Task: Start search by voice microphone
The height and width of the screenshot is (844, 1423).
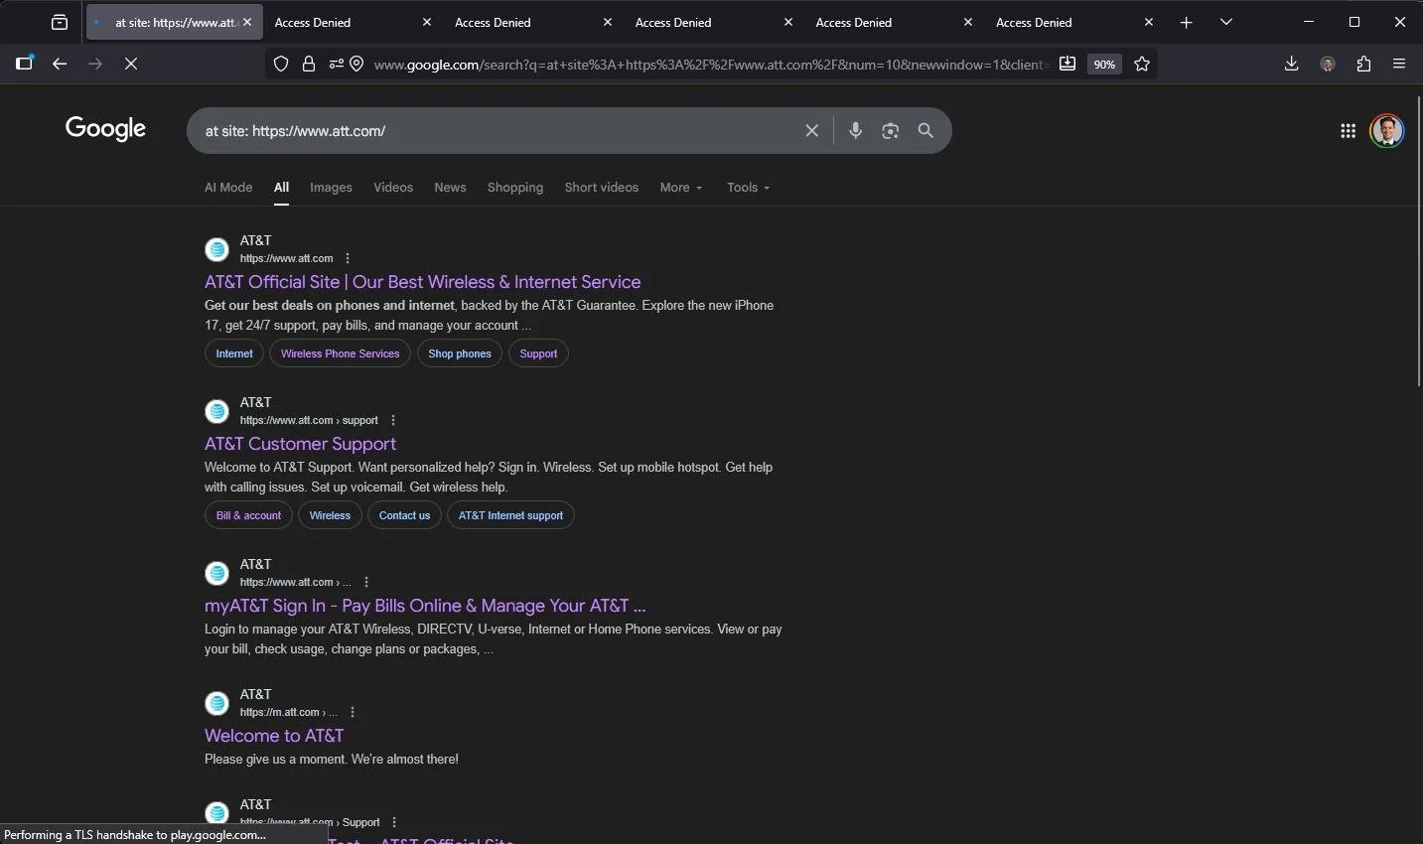Action: pos(855,131)
